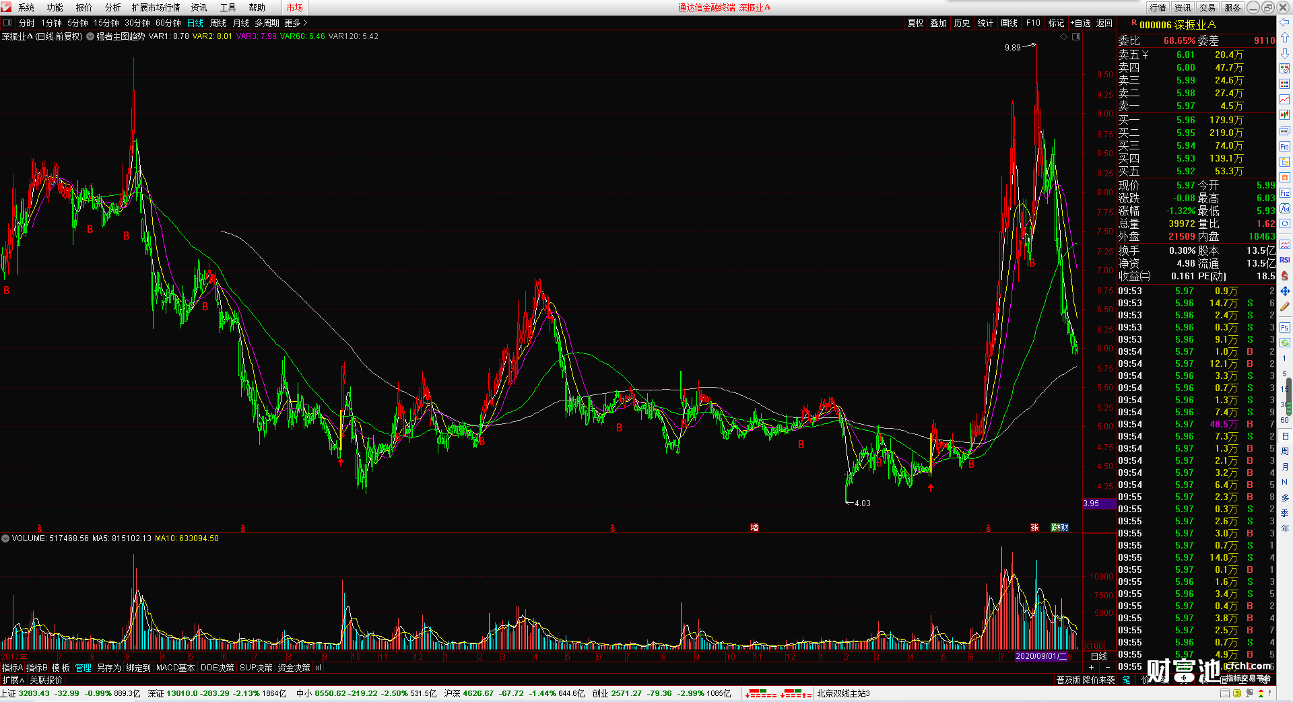Screen dimensions: 1293x702
Task: Click the tree structure sidebar icon
Action: point(1284,162)
